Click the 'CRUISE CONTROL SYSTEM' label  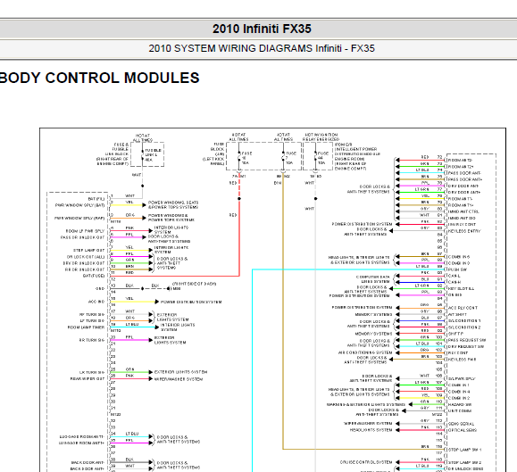(x=366, y=462)
